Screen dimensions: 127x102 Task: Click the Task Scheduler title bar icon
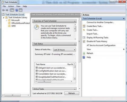[3, 2]
